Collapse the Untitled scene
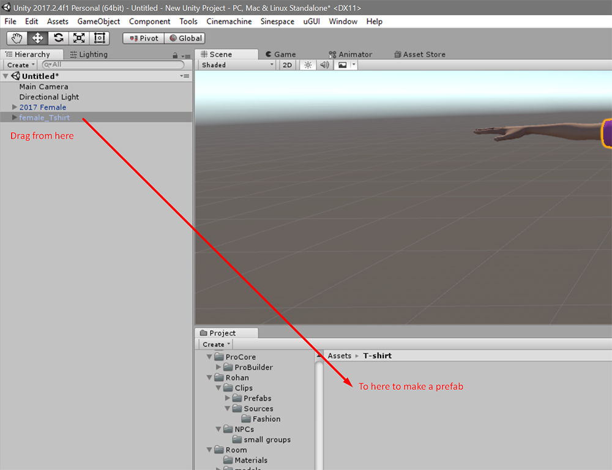The image size is (612, 470). 6,76
